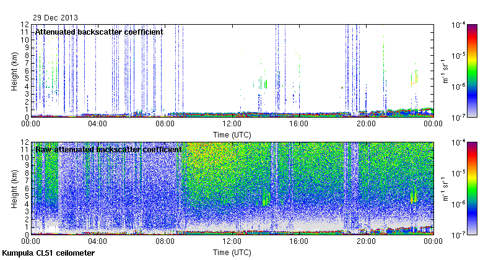Click the "m-1 sr-1" unit label beside upper colorbar
Screen dimensions: 483x260
click(x=445, y=71)
